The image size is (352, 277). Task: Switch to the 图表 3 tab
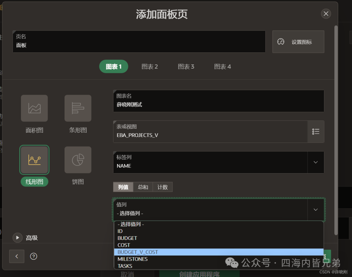186,66
